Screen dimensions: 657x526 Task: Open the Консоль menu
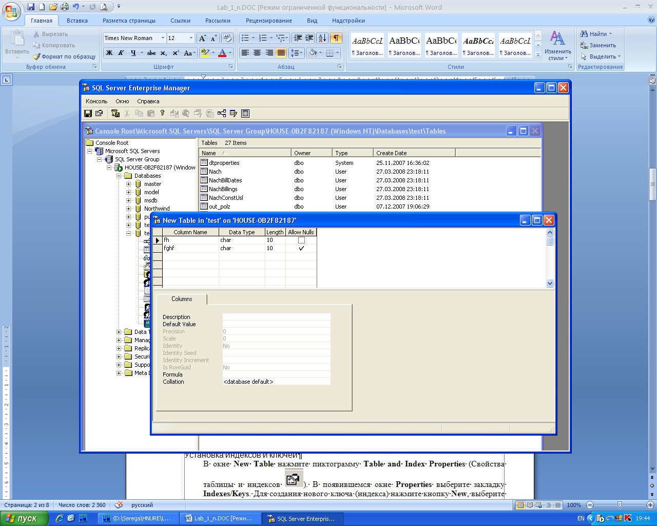[96, 101]
